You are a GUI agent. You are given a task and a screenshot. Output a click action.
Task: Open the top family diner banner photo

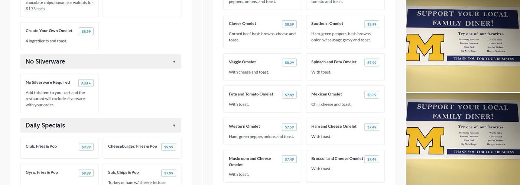click(463, 46)
